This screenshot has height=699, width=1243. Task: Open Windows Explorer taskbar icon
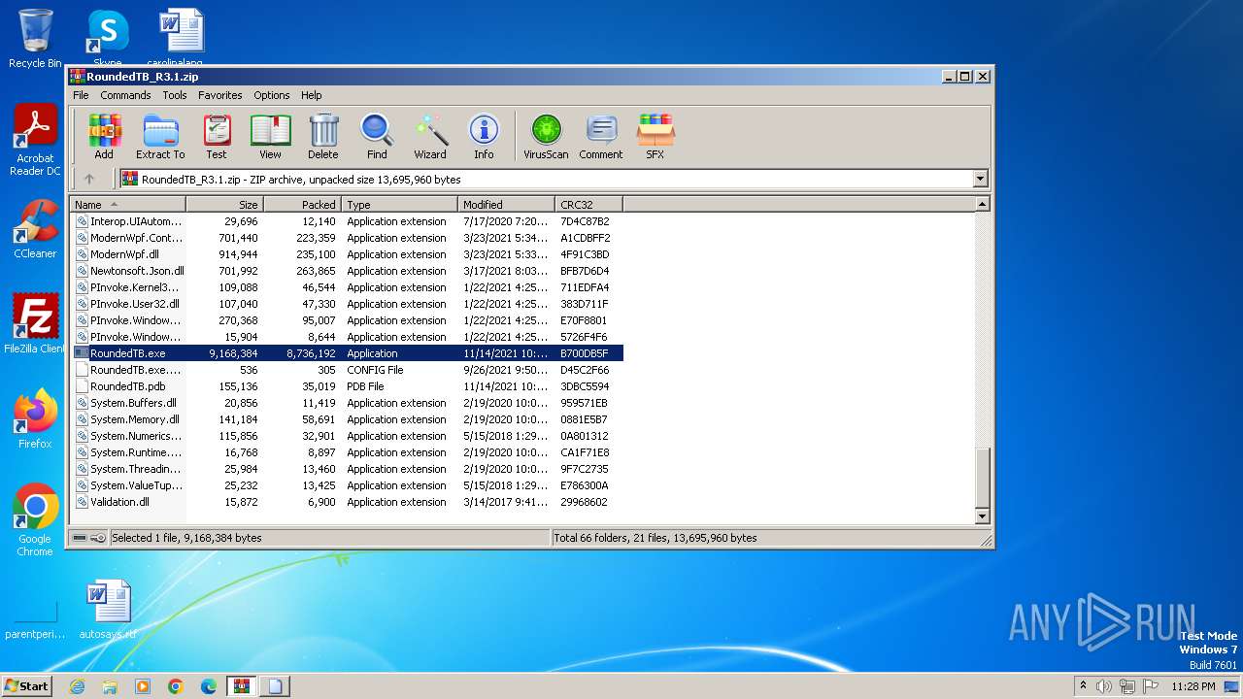pos(110,686)
